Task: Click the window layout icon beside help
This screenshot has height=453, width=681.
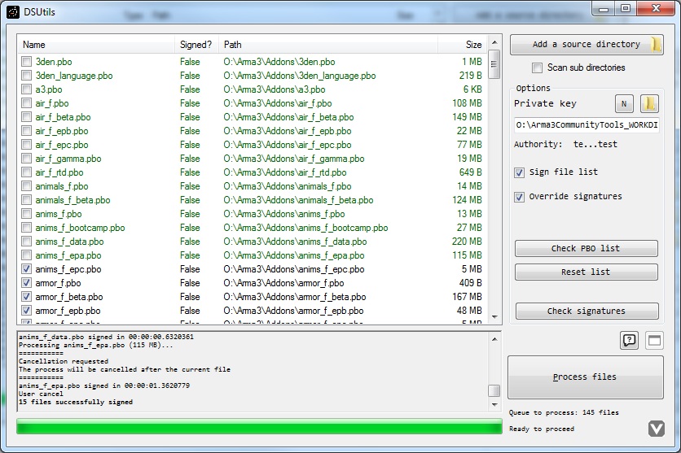Action: coord(654,341)
